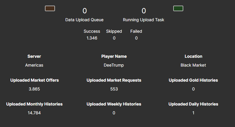This screenshot has height=127, width=235.
Task: Click the Uploaded Market Offers heading
Action: [x=34, y=80]
